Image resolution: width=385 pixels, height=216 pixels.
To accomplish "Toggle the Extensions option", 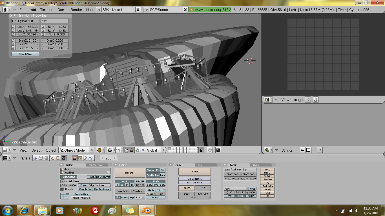I will point(69,177).
